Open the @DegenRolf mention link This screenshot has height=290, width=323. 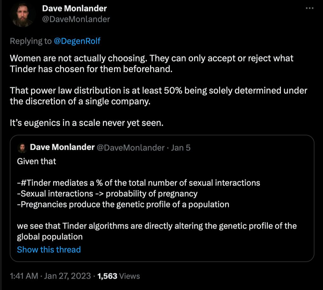point(77,41)
